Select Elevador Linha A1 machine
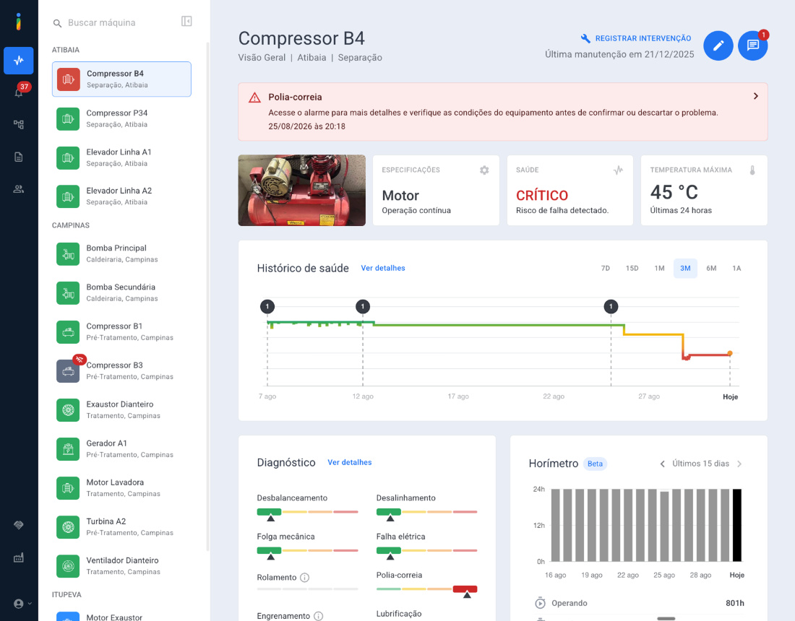Screen dimensions: 795x621 [x=121, y=157]
